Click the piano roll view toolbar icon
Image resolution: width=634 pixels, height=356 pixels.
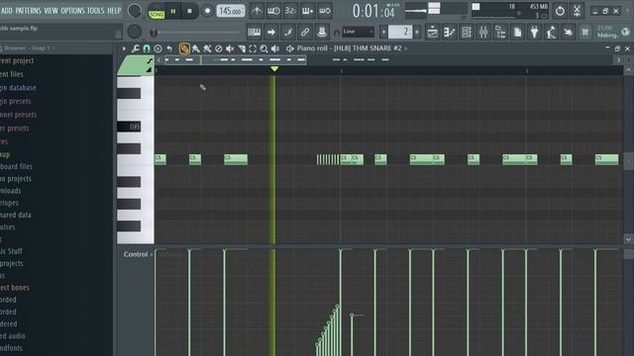tap(449, 32)
